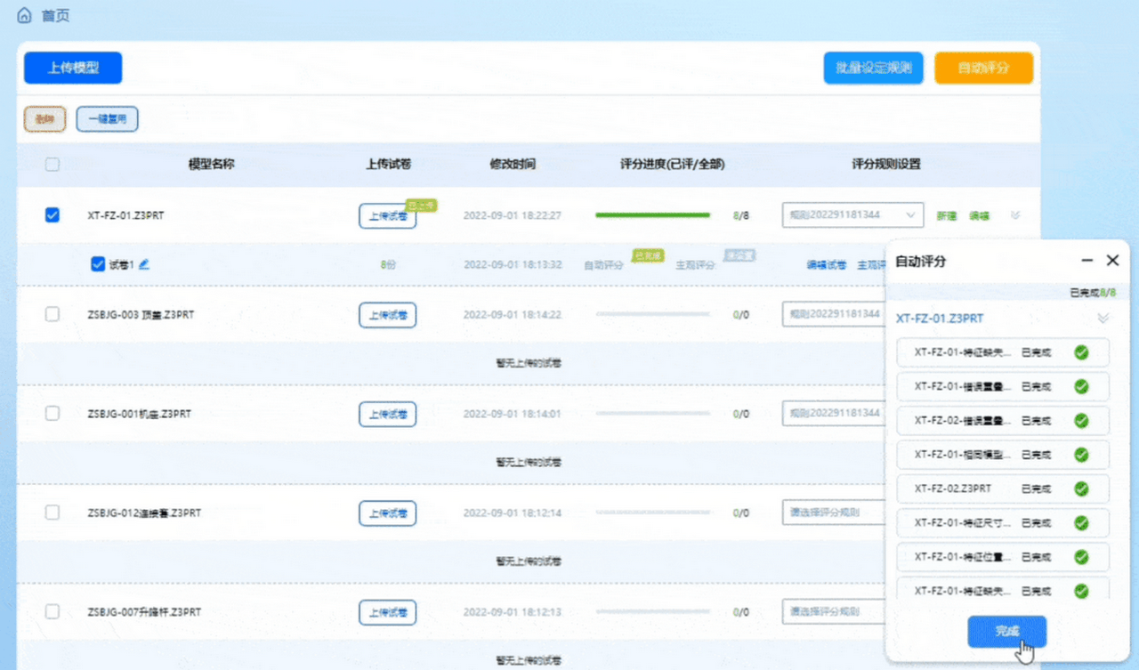Click the 已完成8/8 status in the dialog
The width and height of the screenshot is (1139, 670).
pyautogui.click(x=1093, y=292)
